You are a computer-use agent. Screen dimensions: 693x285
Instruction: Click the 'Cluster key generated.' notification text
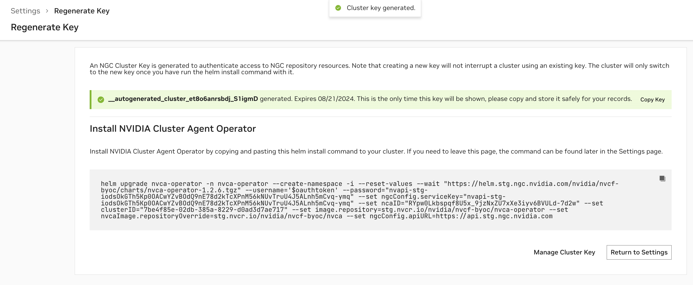coord(381,8)
